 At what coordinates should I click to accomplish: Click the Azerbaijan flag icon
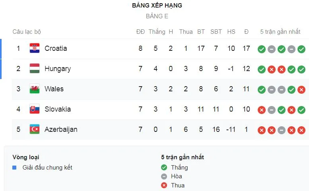tap(35, 129)
